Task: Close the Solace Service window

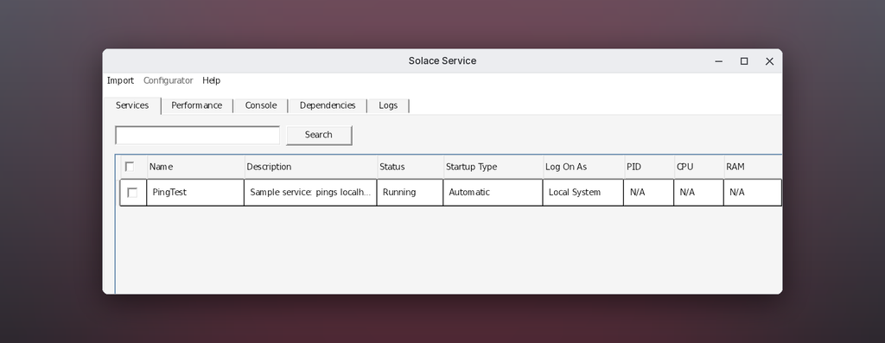Action: [x=769, y=61]
